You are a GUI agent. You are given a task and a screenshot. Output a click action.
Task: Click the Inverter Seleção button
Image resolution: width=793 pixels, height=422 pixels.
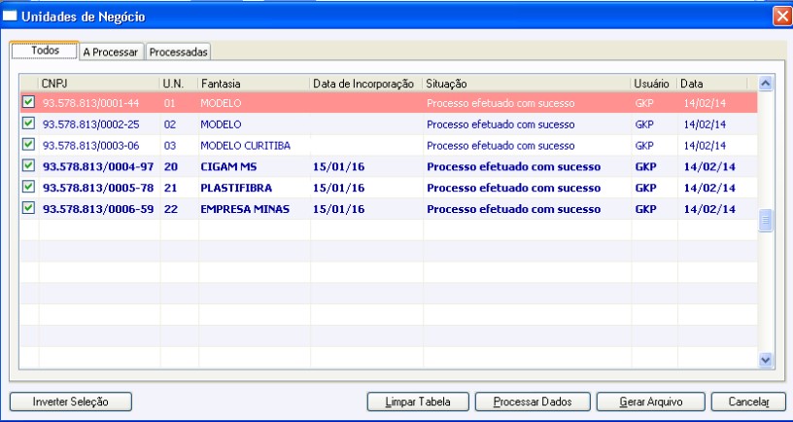pos(71,402)
